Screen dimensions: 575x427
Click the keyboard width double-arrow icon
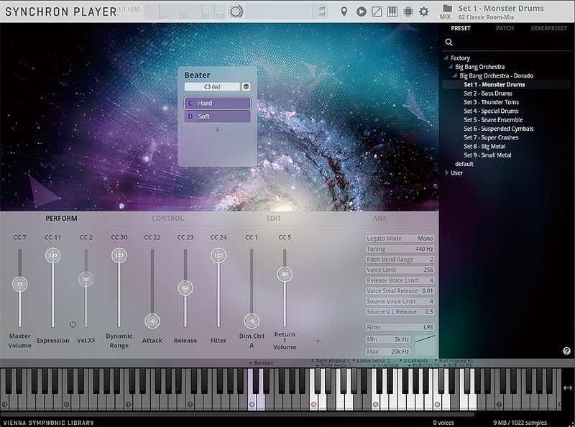click(568, 387)
